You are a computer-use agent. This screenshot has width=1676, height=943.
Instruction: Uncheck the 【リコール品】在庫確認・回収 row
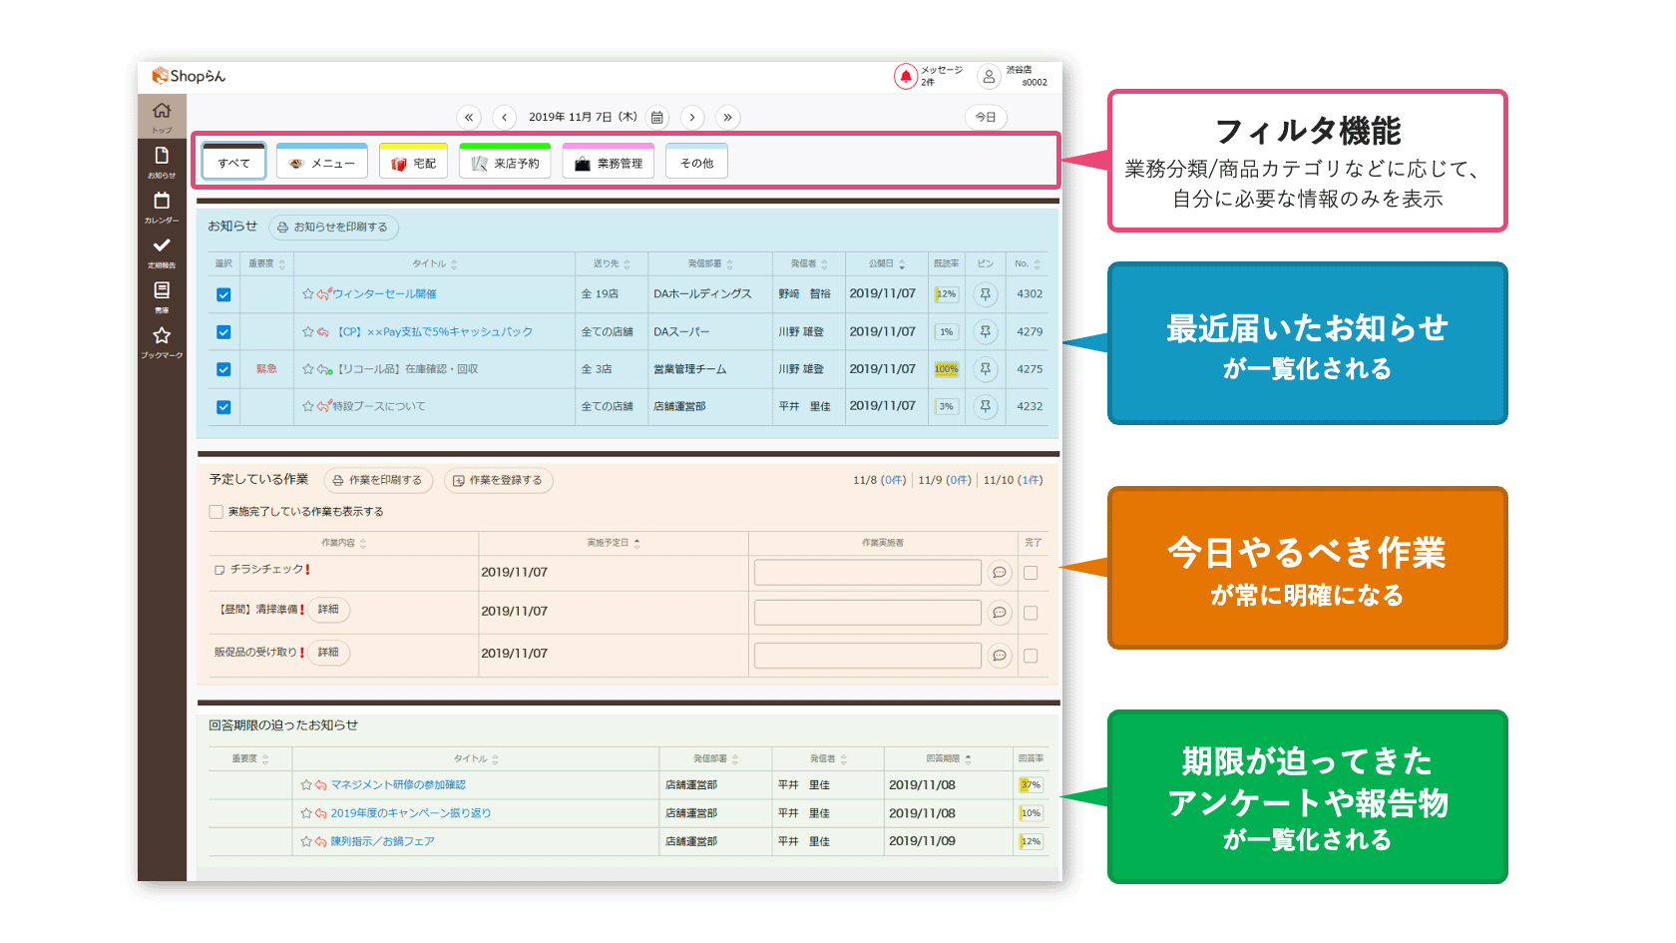pyautogui.click(x=223, y=368)
